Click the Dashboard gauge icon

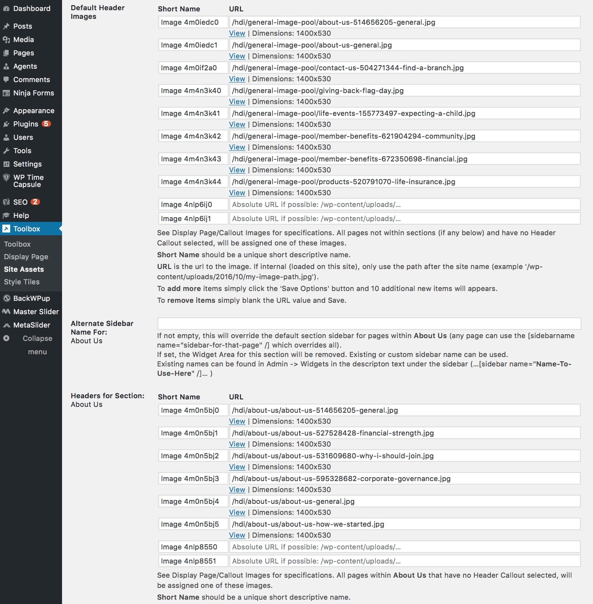point(6,9)
